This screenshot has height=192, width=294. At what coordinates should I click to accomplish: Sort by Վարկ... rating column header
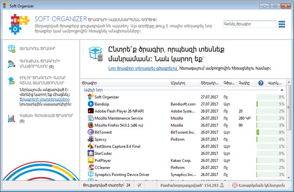pos(275,83)
